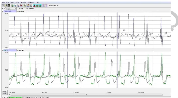
Task: Click the red peak on cyan icon
Action: [34, 5]
